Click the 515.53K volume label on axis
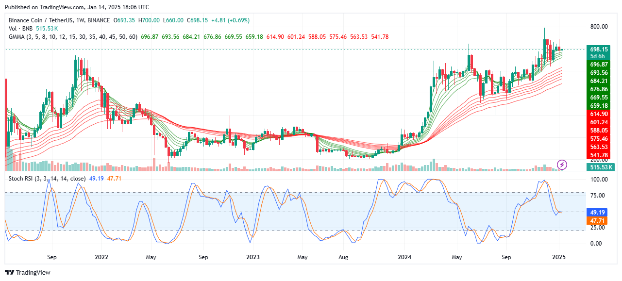 [601, 167]
